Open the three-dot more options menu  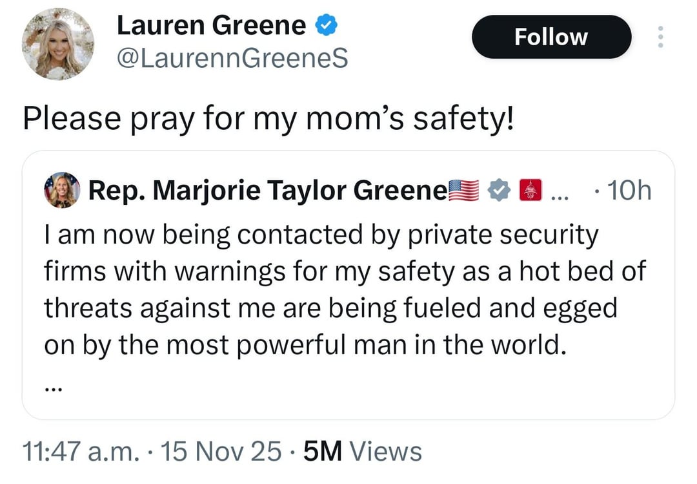tap(660, 37)
